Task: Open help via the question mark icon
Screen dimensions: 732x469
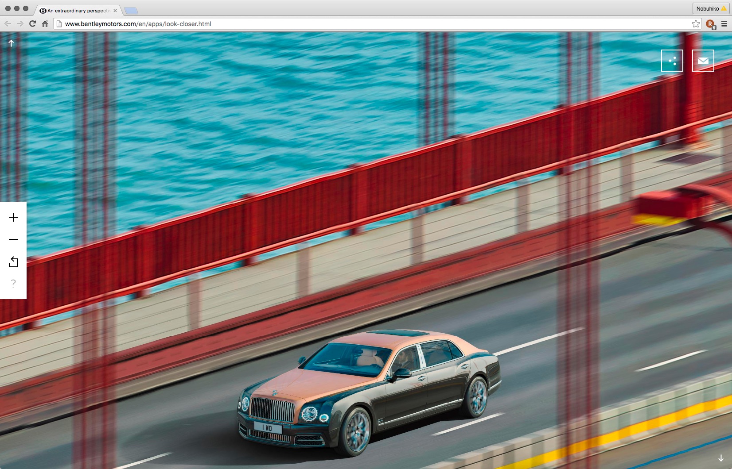Action: coord(13,284)
